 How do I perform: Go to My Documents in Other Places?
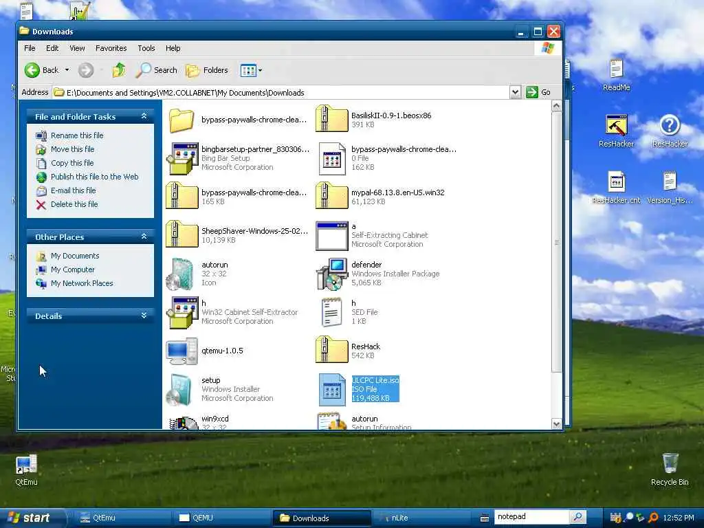(75, 256)
